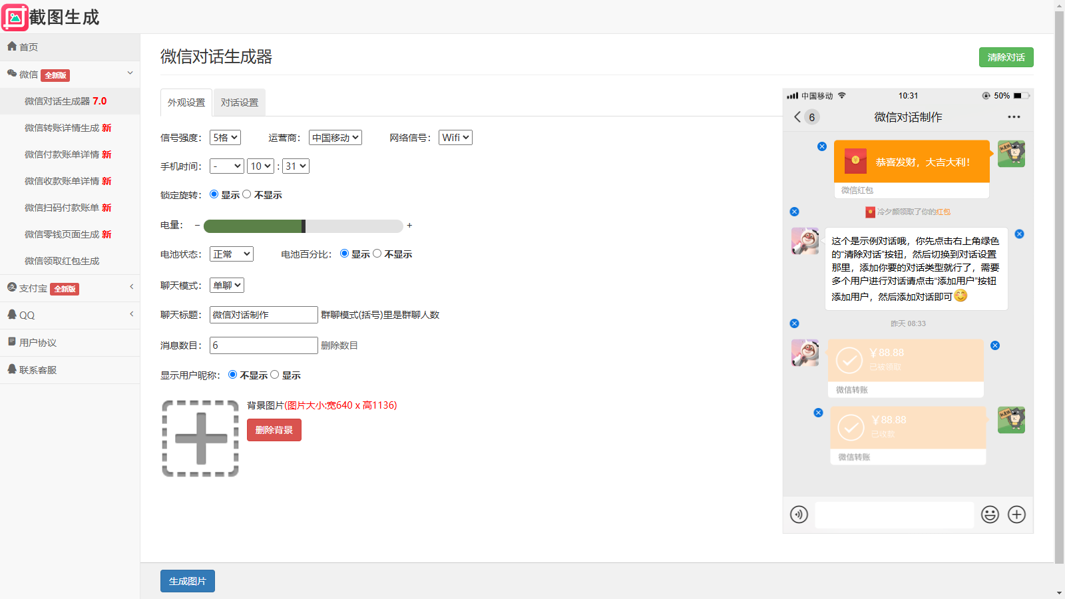Open the carrier 中国移动 dropdown

(335, 138)
